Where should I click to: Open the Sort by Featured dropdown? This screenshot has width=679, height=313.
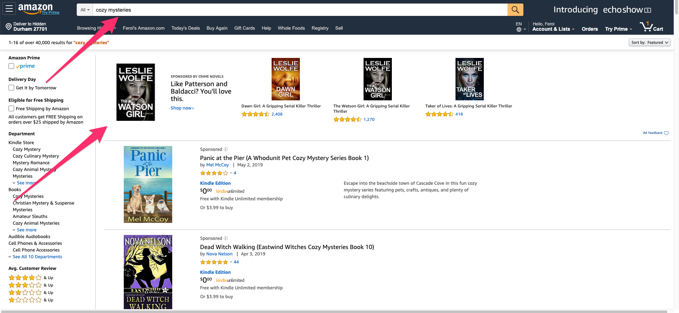coord(650,42)
